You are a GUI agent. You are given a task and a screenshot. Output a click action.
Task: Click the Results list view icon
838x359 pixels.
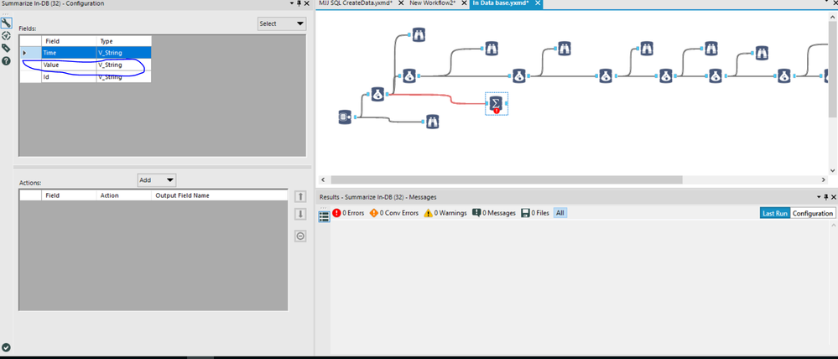point(325,216)
